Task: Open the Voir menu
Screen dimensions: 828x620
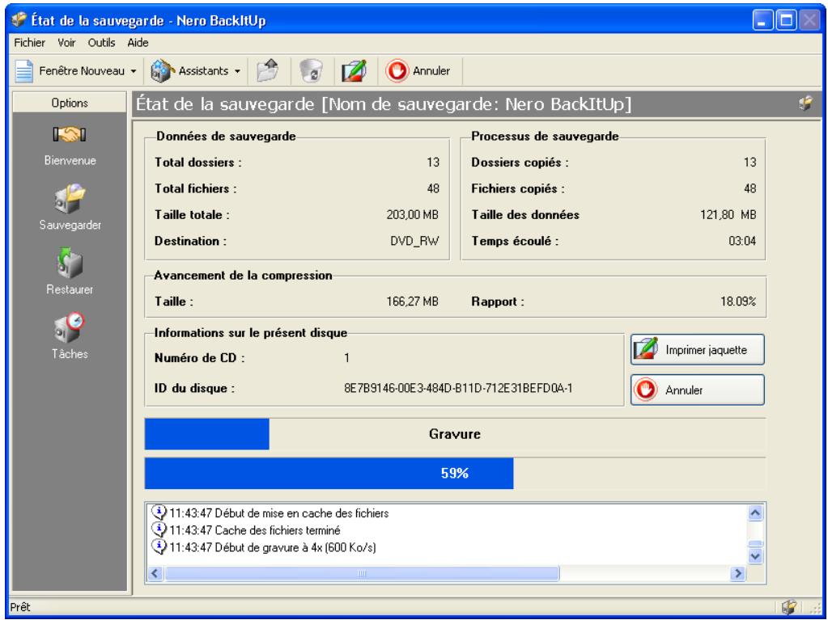Action: tap(66, 43)
